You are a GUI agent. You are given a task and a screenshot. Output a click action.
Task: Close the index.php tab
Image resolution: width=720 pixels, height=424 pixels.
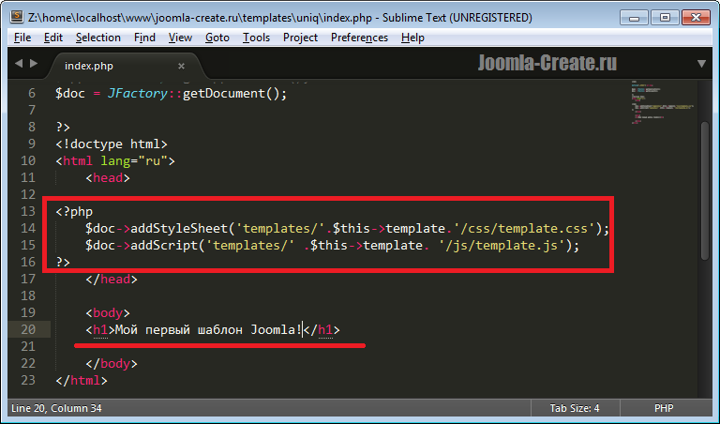point(181,66)
